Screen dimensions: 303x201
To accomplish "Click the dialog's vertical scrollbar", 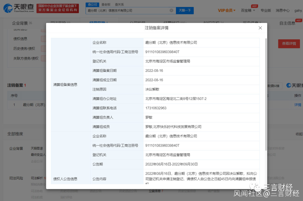I will 266,93.
